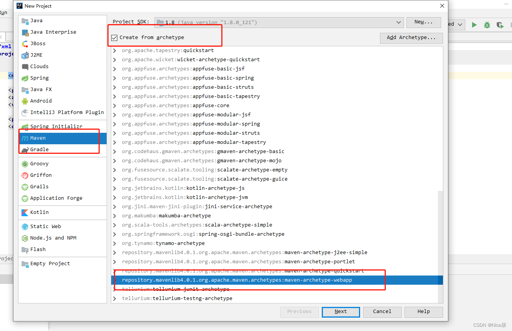Screen dimensions: 512x331
Task: Select tynamo-archetype row
Action: coord(275,243)
